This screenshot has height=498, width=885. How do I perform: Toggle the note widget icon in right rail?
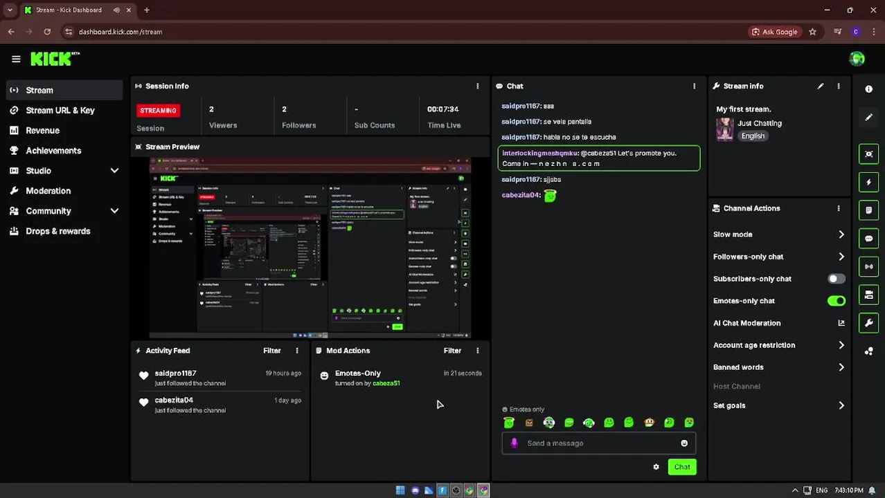868,210
